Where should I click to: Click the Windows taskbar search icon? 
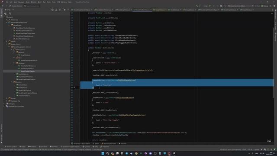pyautogui.click(x=108, y=153)
